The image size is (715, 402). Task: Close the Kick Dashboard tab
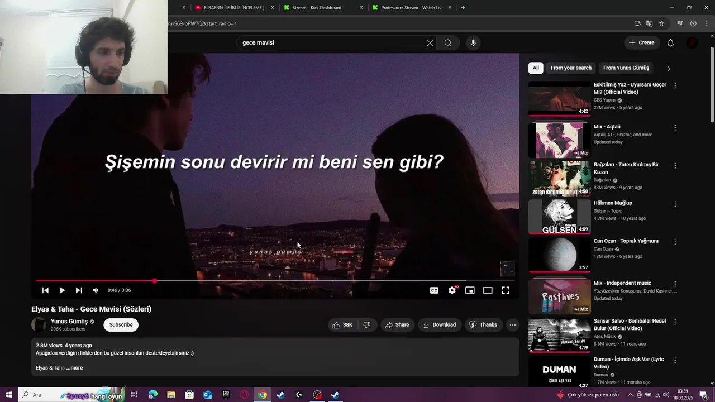pyautogui.click(x=361, y=8)
